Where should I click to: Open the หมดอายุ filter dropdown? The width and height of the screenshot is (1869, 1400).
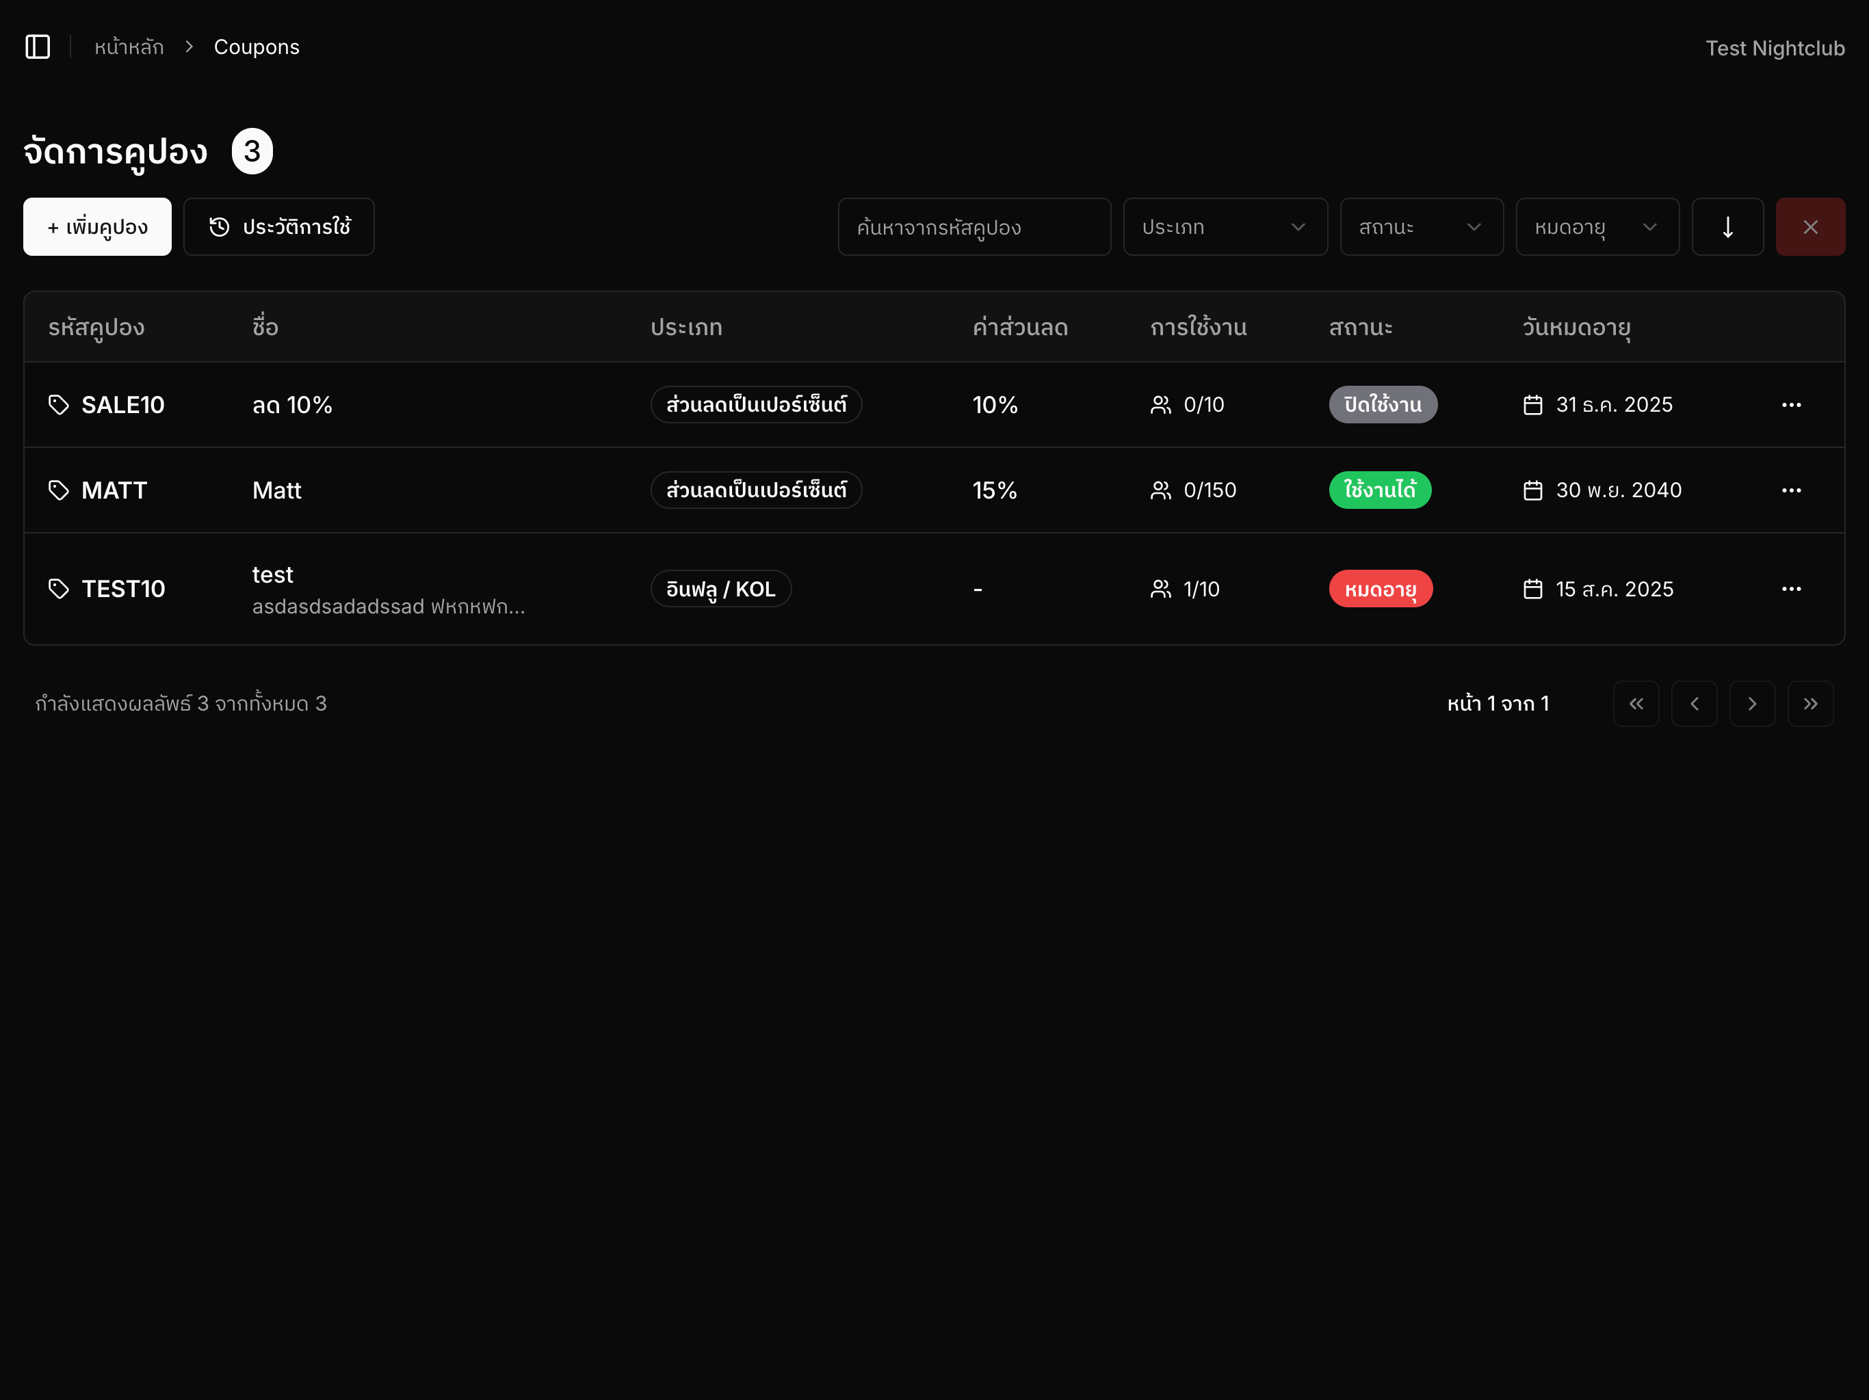point(1597,226)
